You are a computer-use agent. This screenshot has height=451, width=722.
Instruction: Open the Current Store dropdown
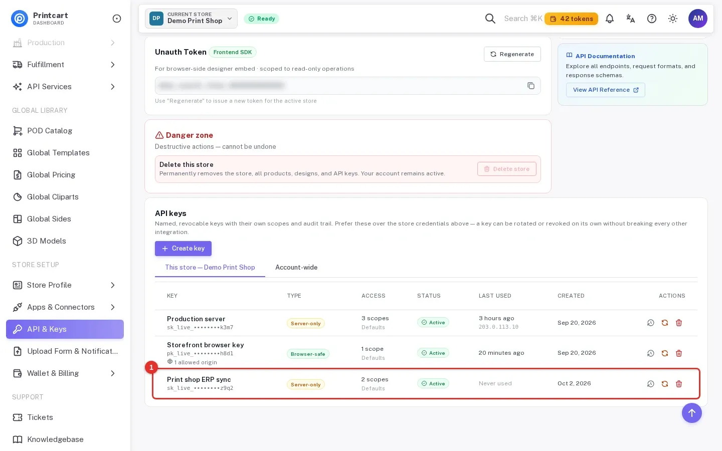(191, 19)
